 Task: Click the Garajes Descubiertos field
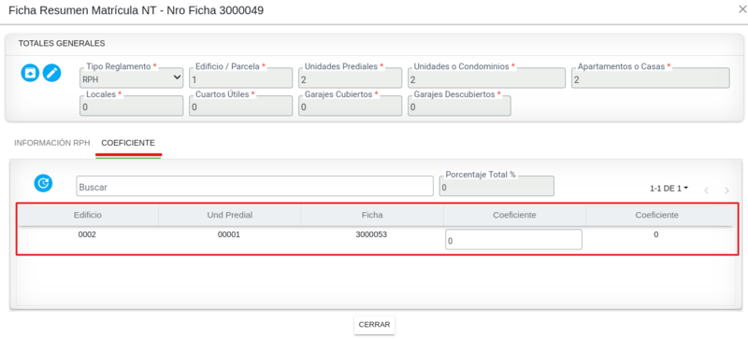pos(459,106)
